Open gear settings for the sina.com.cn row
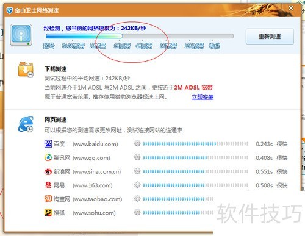This screenshot has height=236, width=305. [x=137, y=171]
